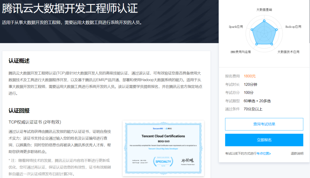
Task: Open the 考点位置 link
Action: pyautogui.click(x=262, y=154)
